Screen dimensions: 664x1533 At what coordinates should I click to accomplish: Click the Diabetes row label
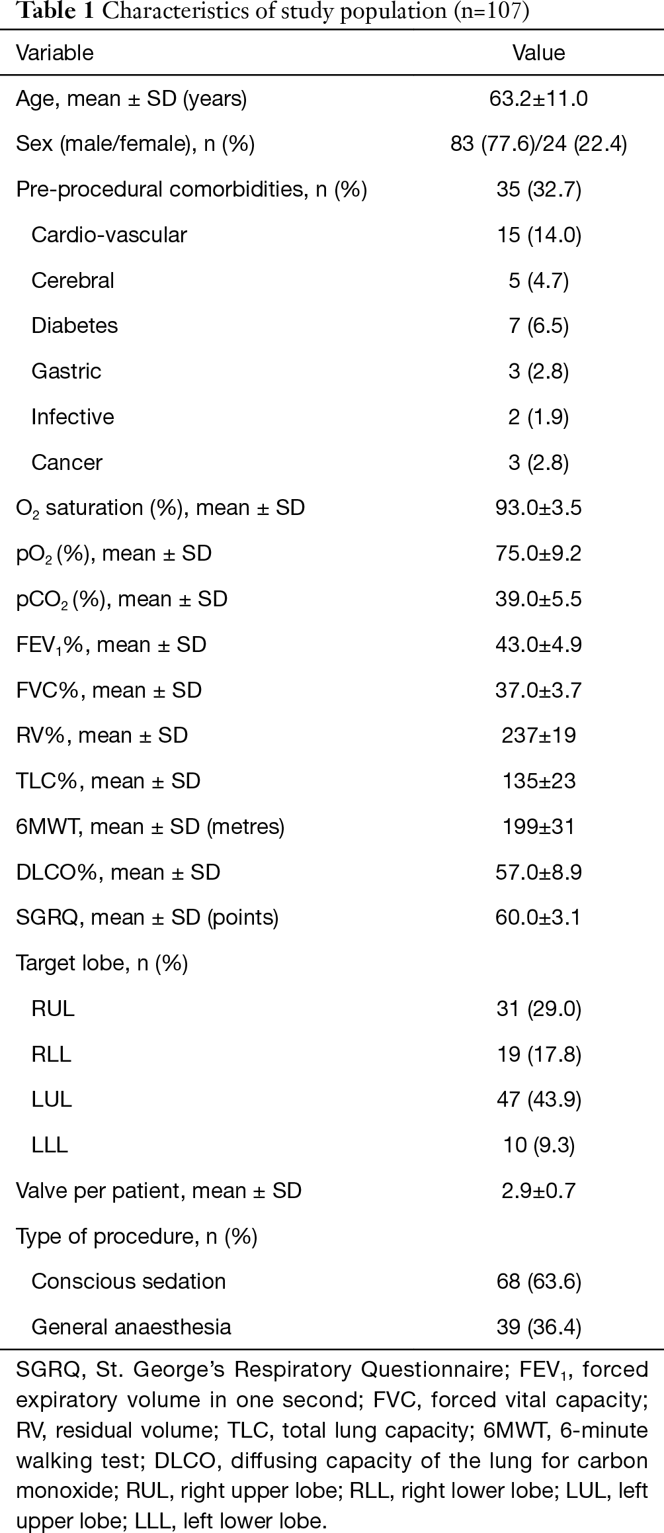[75, 326]
